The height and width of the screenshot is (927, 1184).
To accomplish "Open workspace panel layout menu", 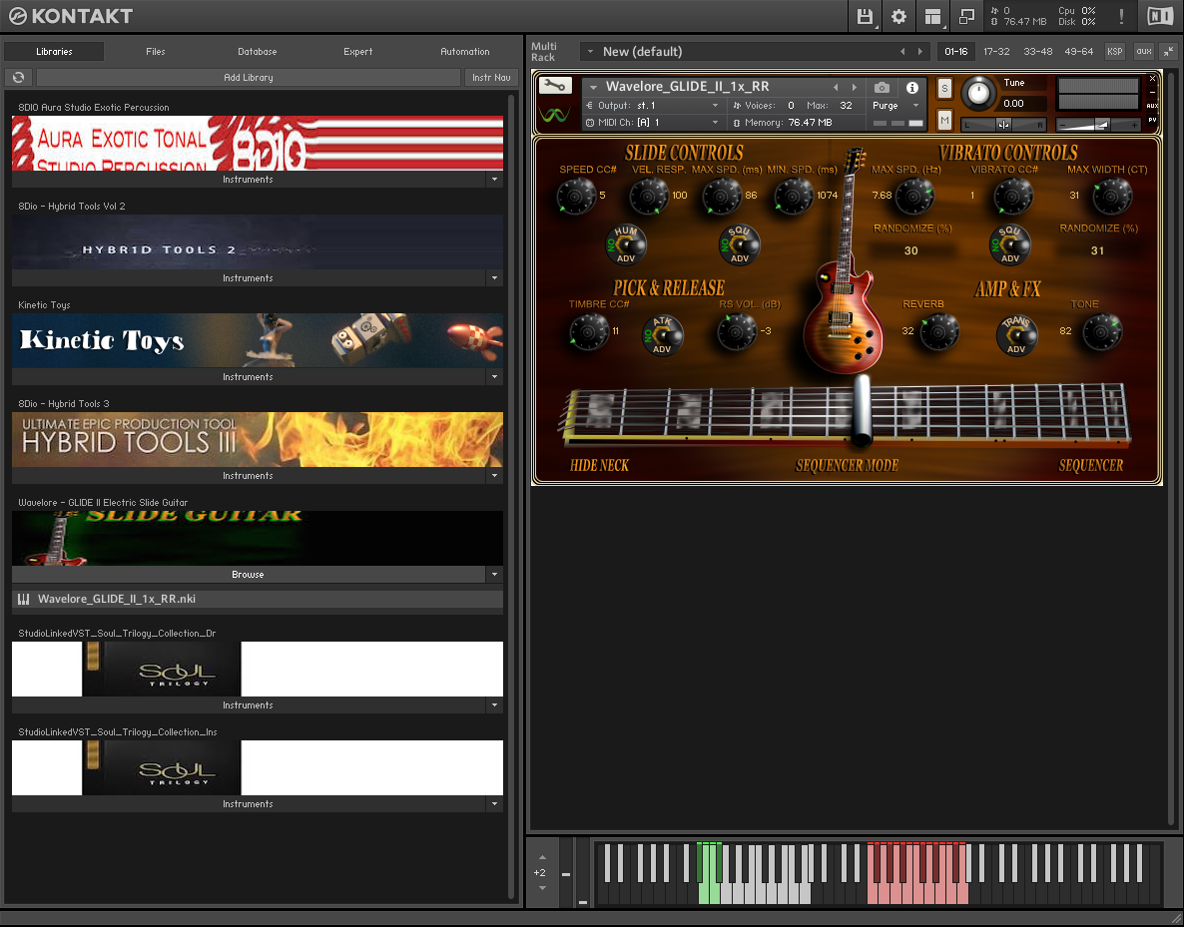I will click(x=932, y=17).
